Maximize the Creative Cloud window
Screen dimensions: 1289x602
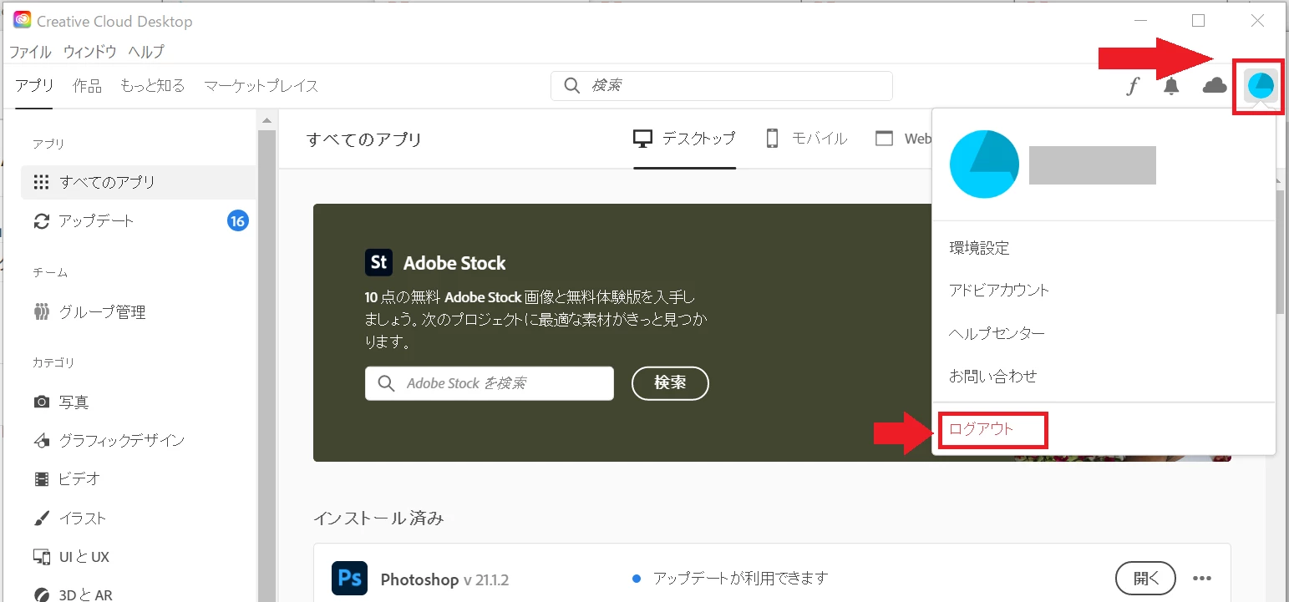pos(1199,21)
